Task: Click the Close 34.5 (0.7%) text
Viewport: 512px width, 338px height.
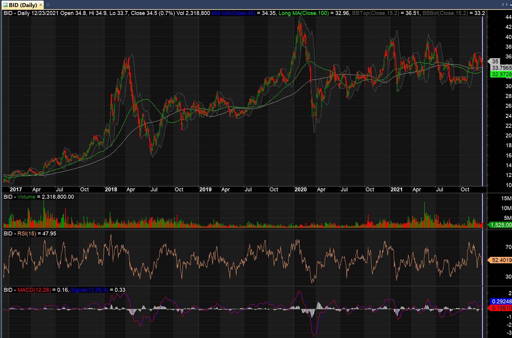Action: 153,13
